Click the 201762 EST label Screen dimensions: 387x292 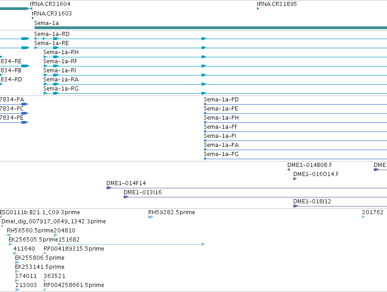373,212
